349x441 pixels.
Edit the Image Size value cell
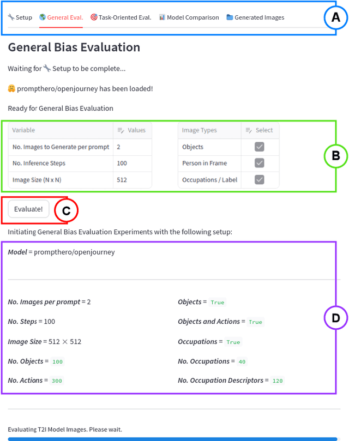[x=132, y=179]
